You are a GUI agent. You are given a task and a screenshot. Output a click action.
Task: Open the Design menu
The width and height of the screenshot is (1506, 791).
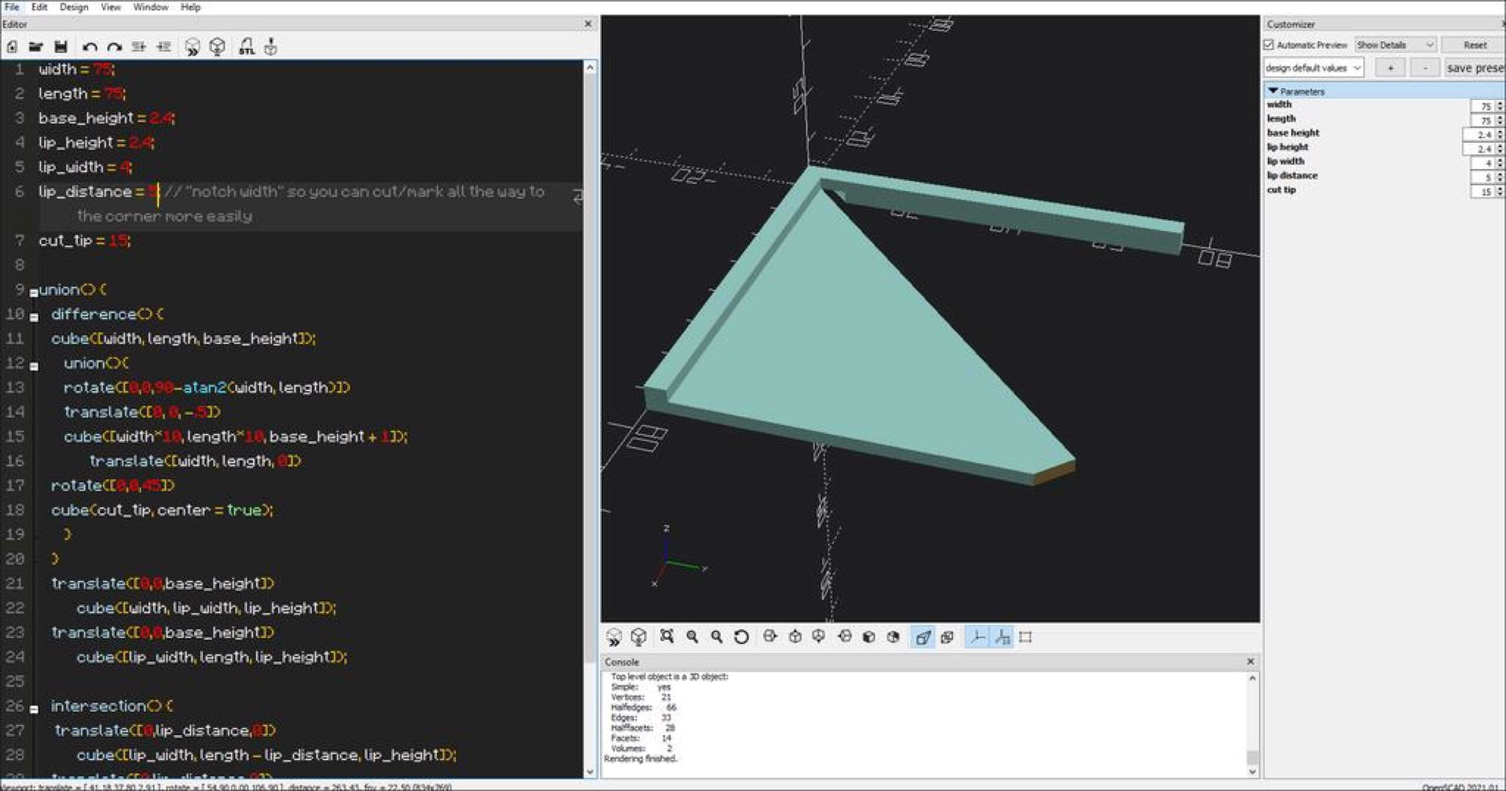[74, 7]
